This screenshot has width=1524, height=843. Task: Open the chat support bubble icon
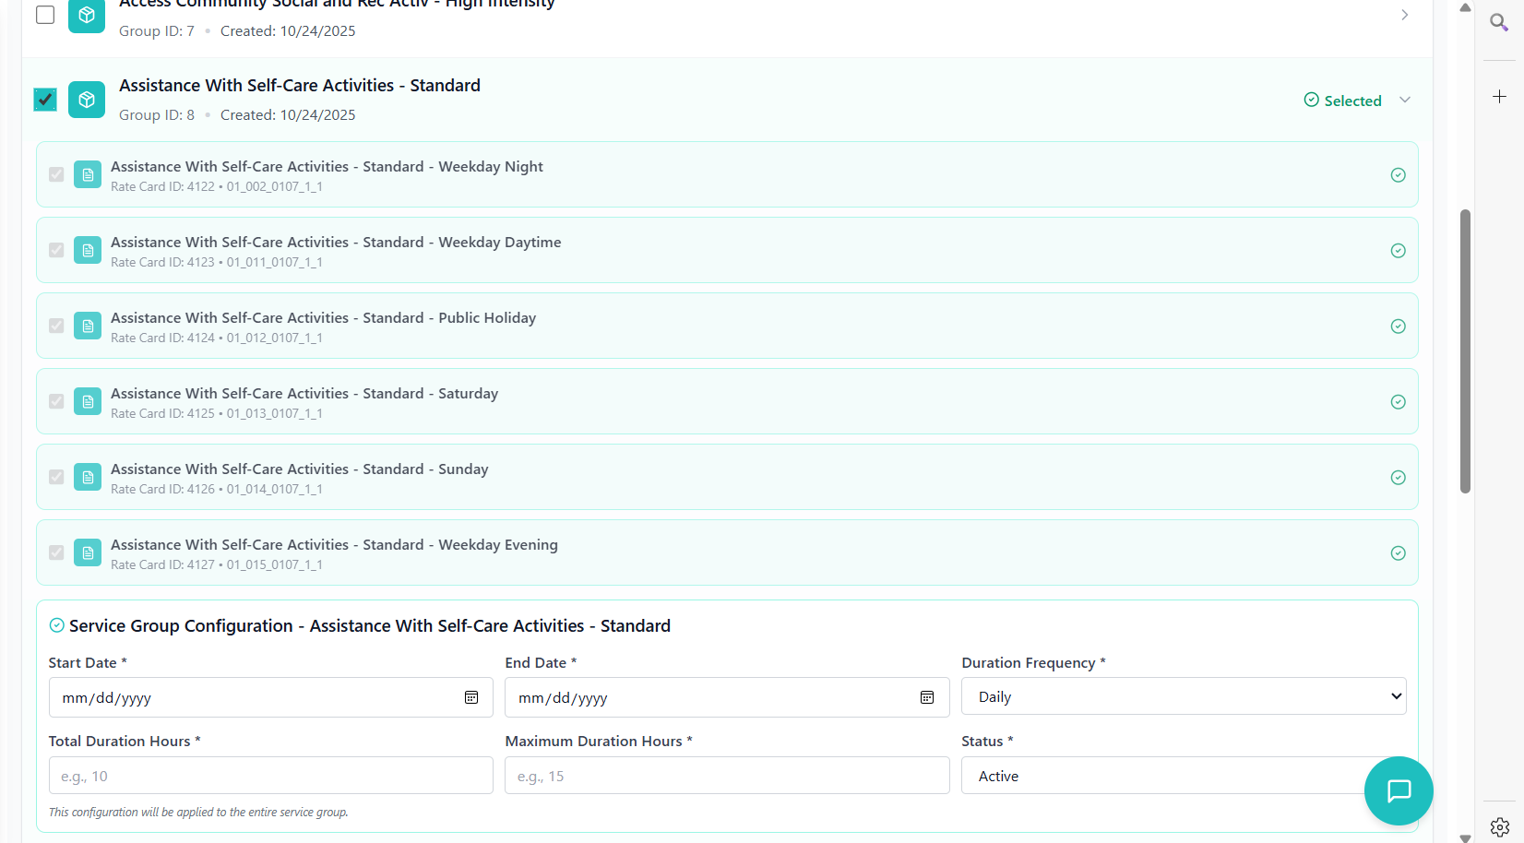[x=1399, y=790]
